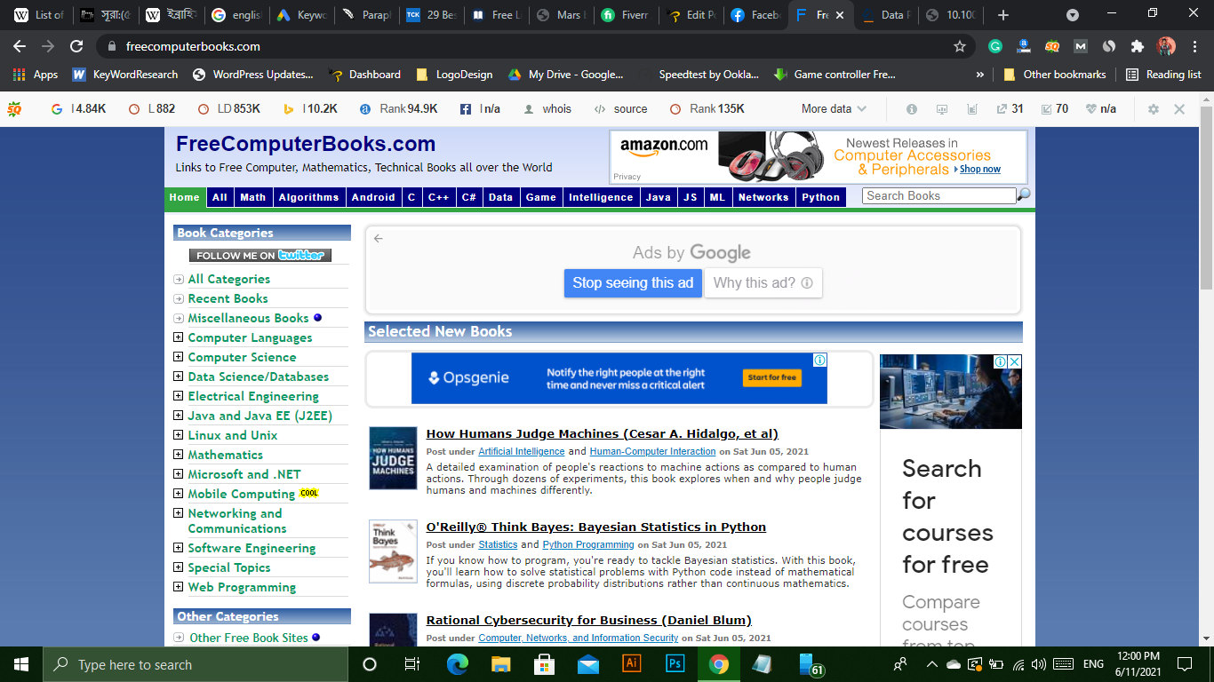Open the More data dropdown
Viewport: 1214px width, 682px height.
(x=833, y=109)
